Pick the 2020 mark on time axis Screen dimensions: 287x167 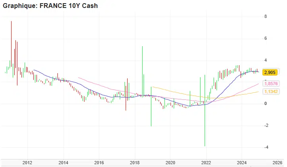170,163
